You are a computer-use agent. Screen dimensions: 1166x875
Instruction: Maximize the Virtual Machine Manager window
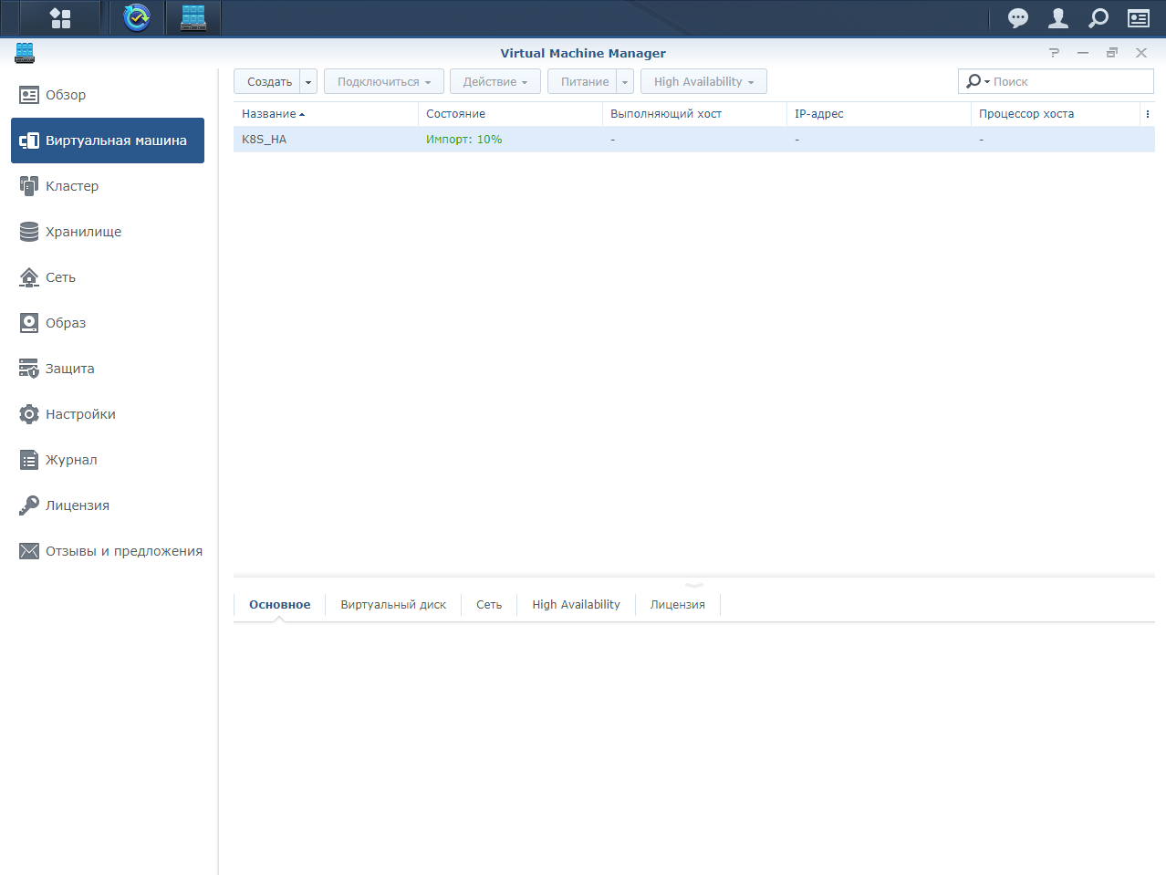[1112, 53]
